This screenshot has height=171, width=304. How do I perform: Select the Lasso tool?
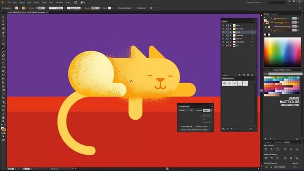(x=3, y=28)
